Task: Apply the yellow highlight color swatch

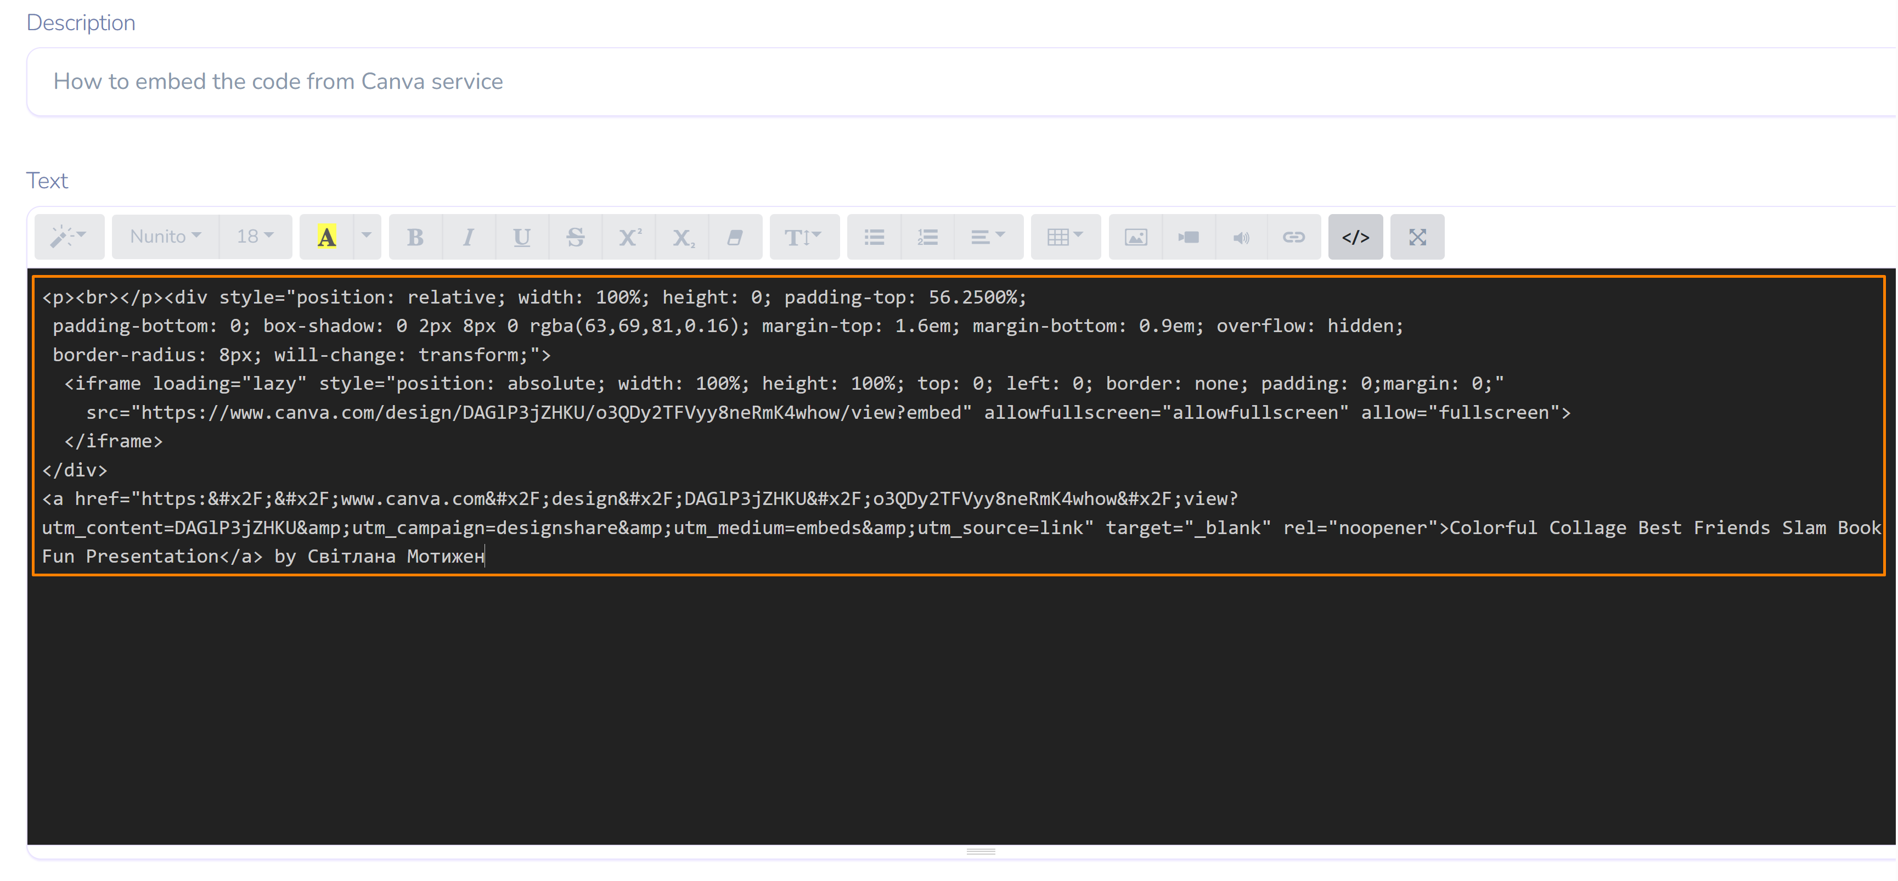Action: (327, 237)
